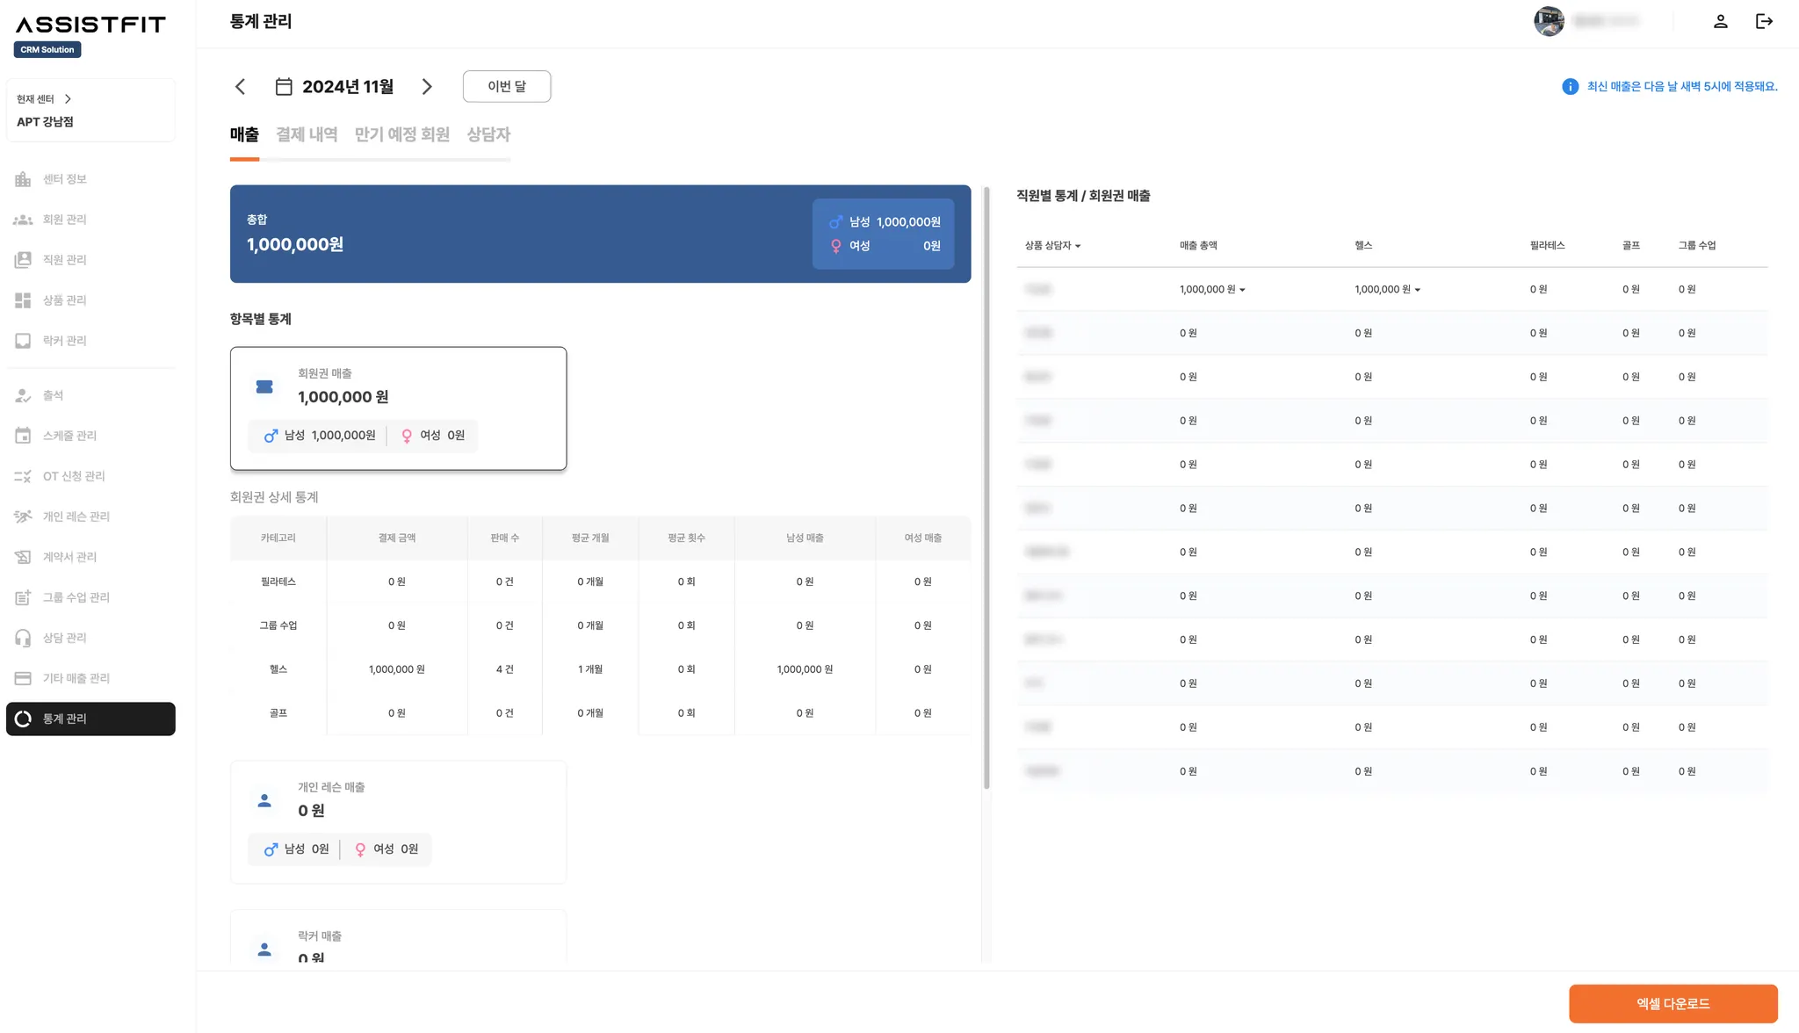The height and width of the screenshot is (1033, 1799).
Task: Click 엑셀 다운로드 button
Action: click(x=1673, y=1003)
